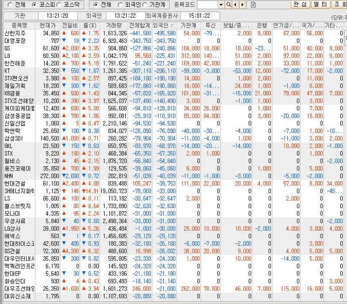Sort by 종목명 column header
Image resolution: width=347 pixels, height=304 pixels.
(19, 26)
